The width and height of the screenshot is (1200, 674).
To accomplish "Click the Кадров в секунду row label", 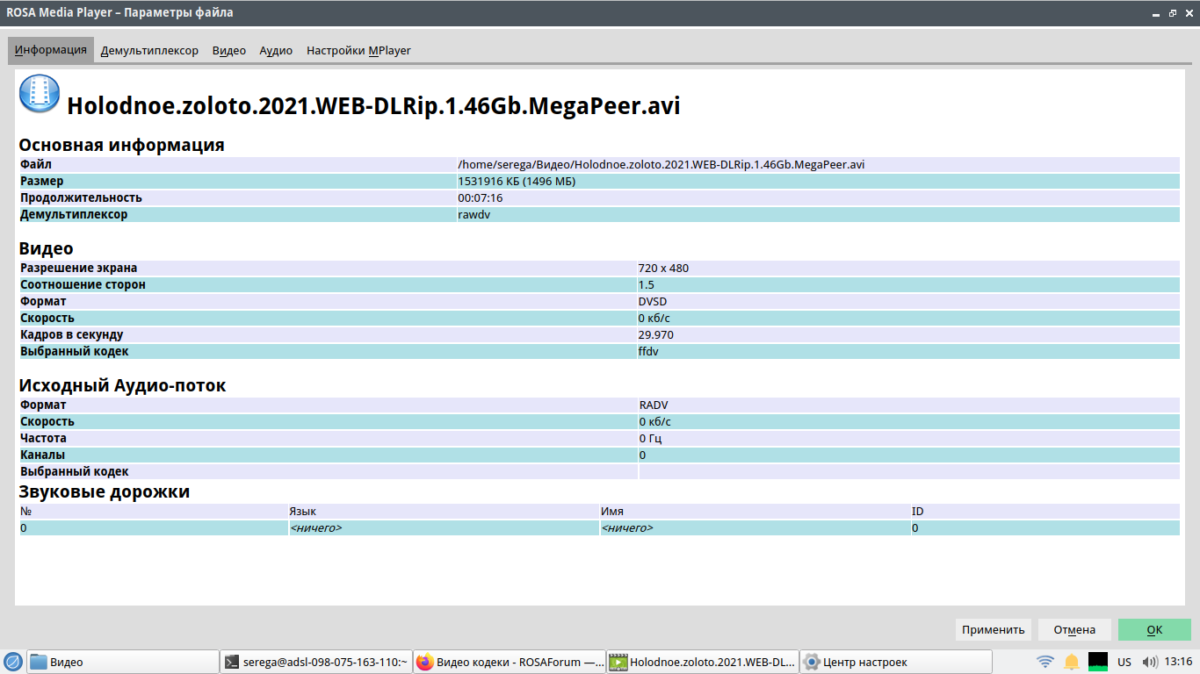I will coord(72,334).
